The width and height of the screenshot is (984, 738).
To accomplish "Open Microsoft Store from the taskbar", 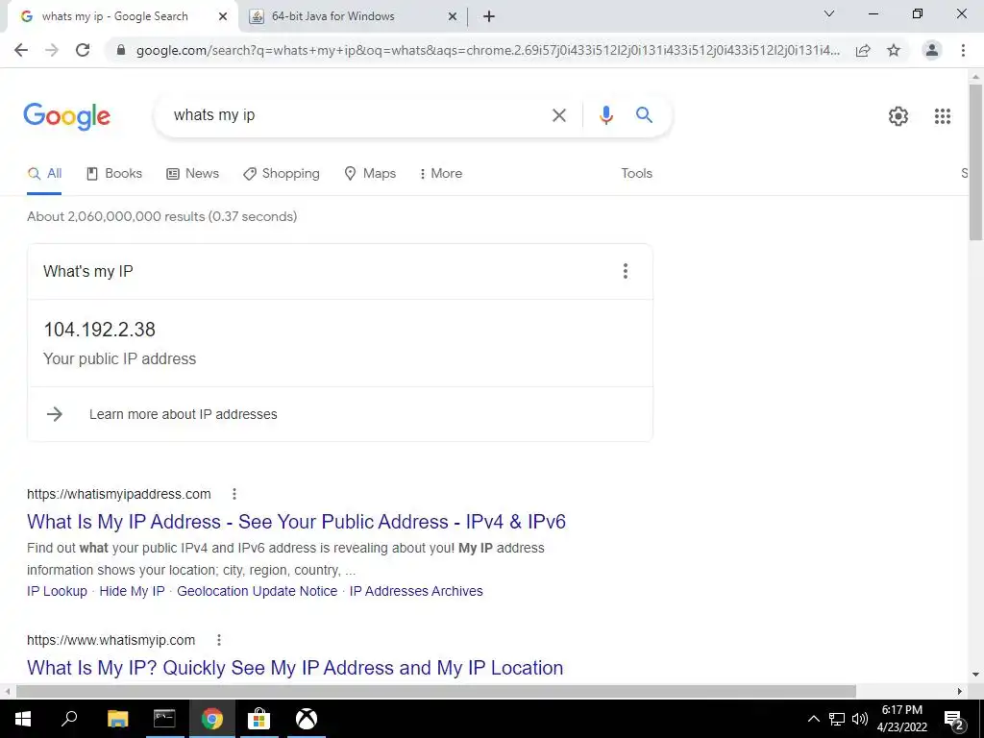I will tap(258, 719).
